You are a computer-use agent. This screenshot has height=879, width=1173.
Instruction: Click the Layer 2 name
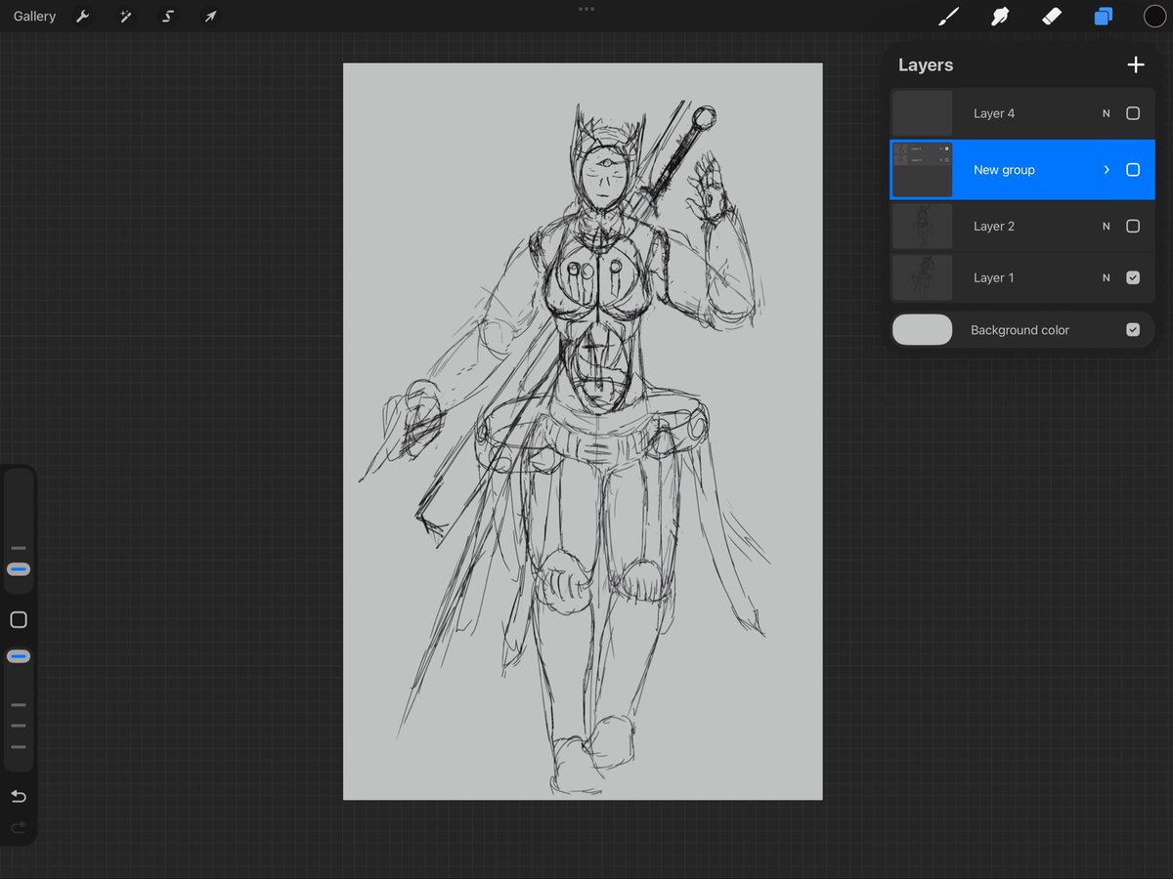coord(994,226)
